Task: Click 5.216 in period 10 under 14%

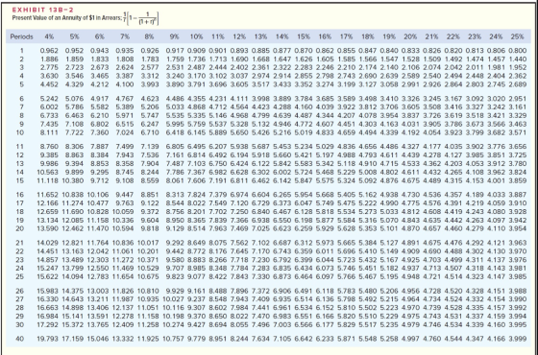Action: pyautogui.click(x=282, y=132)
